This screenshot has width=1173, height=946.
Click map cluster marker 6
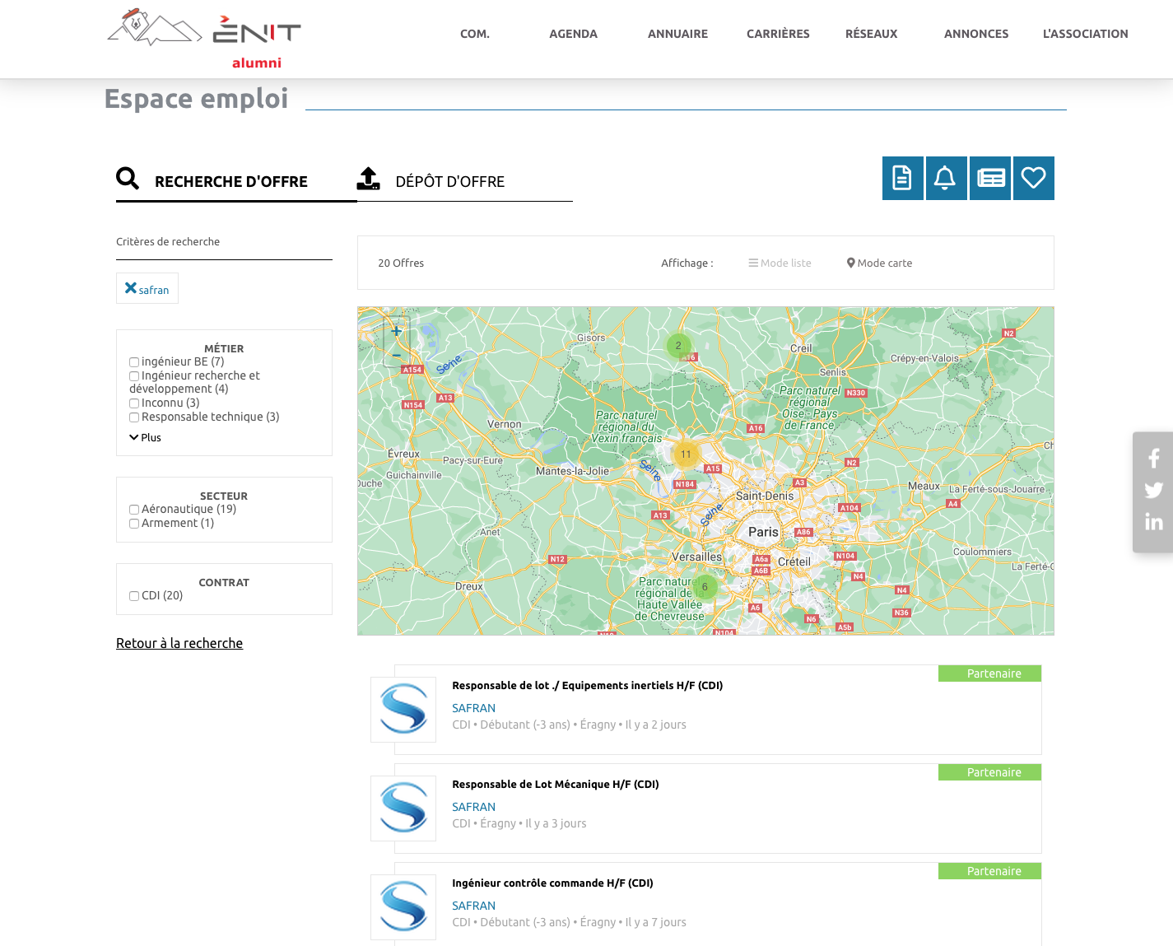[x=705, y=587]
